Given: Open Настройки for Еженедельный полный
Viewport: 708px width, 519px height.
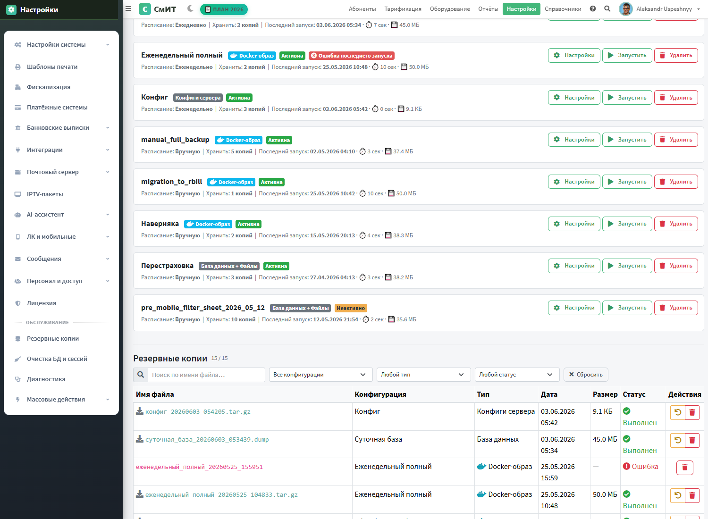Looking at the screenshot, I should (574, 56).
